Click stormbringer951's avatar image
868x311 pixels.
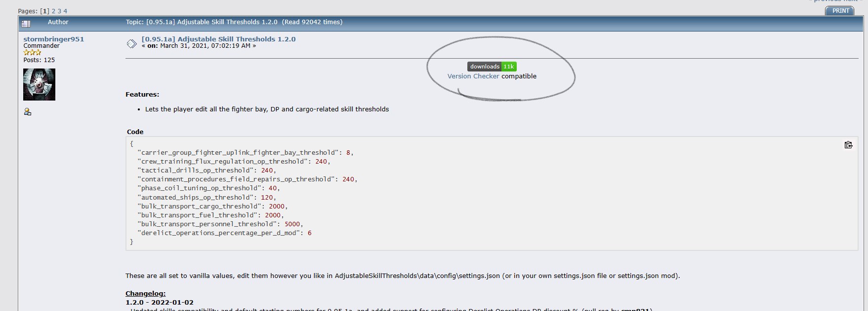coord(40,85)
